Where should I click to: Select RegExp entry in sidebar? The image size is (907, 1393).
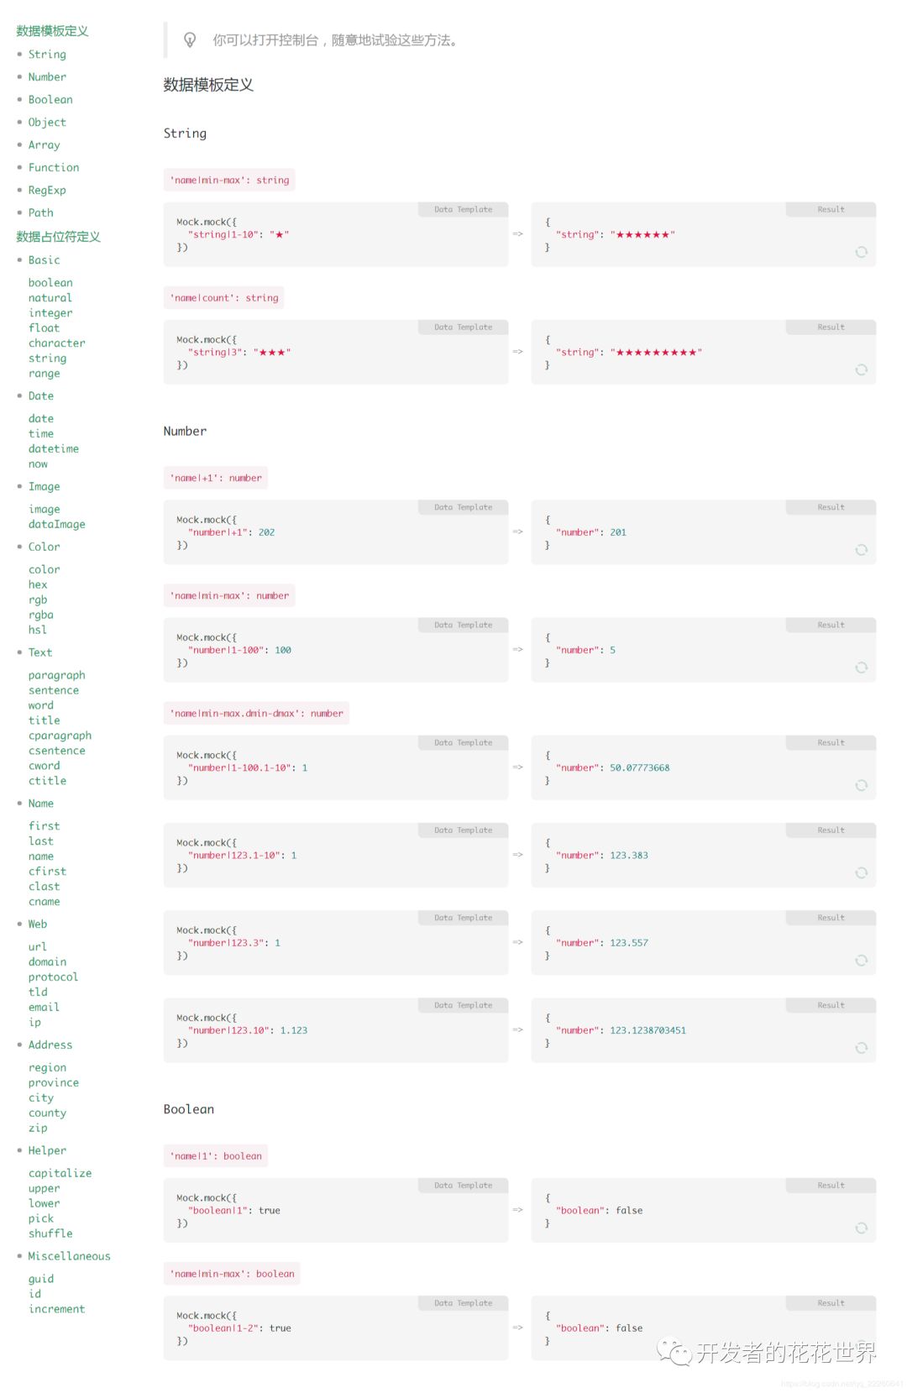coord(47,191)
